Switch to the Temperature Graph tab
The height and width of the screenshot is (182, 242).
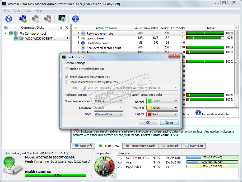pos(141,146)
